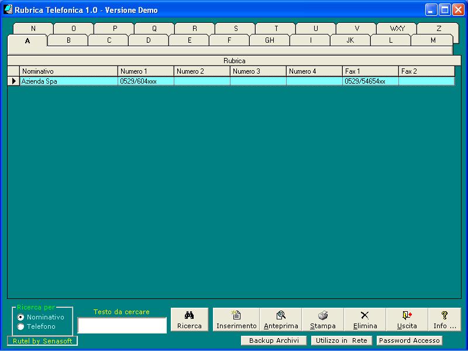
Task: Go to the E tab
Action: pyautogui.click(x=189, y=40)
